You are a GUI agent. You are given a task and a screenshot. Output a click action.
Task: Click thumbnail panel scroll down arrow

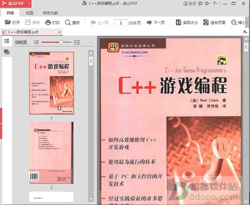91,199
